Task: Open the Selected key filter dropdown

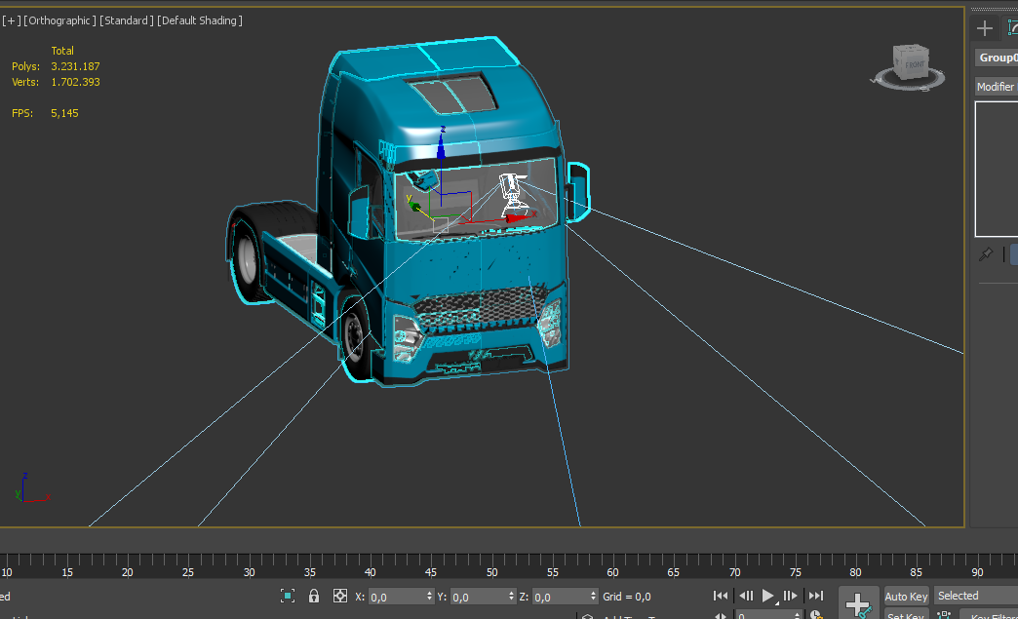Action: click(975, 596)
